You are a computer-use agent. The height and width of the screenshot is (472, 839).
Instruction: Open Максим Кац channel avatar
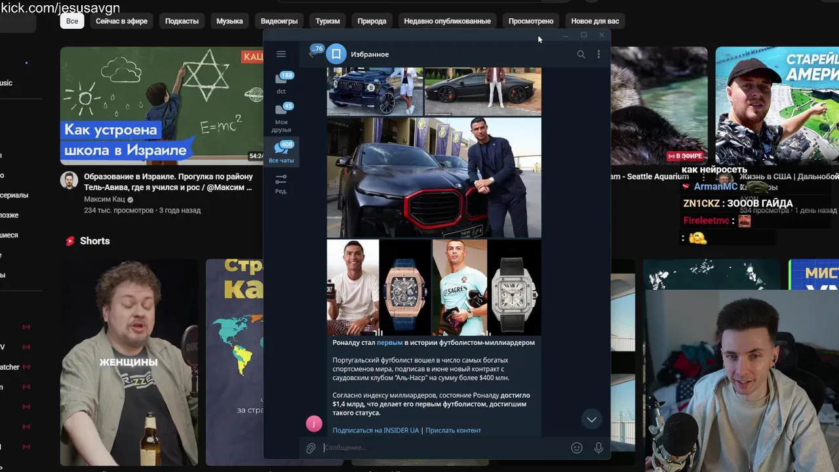tap(69, 180)
